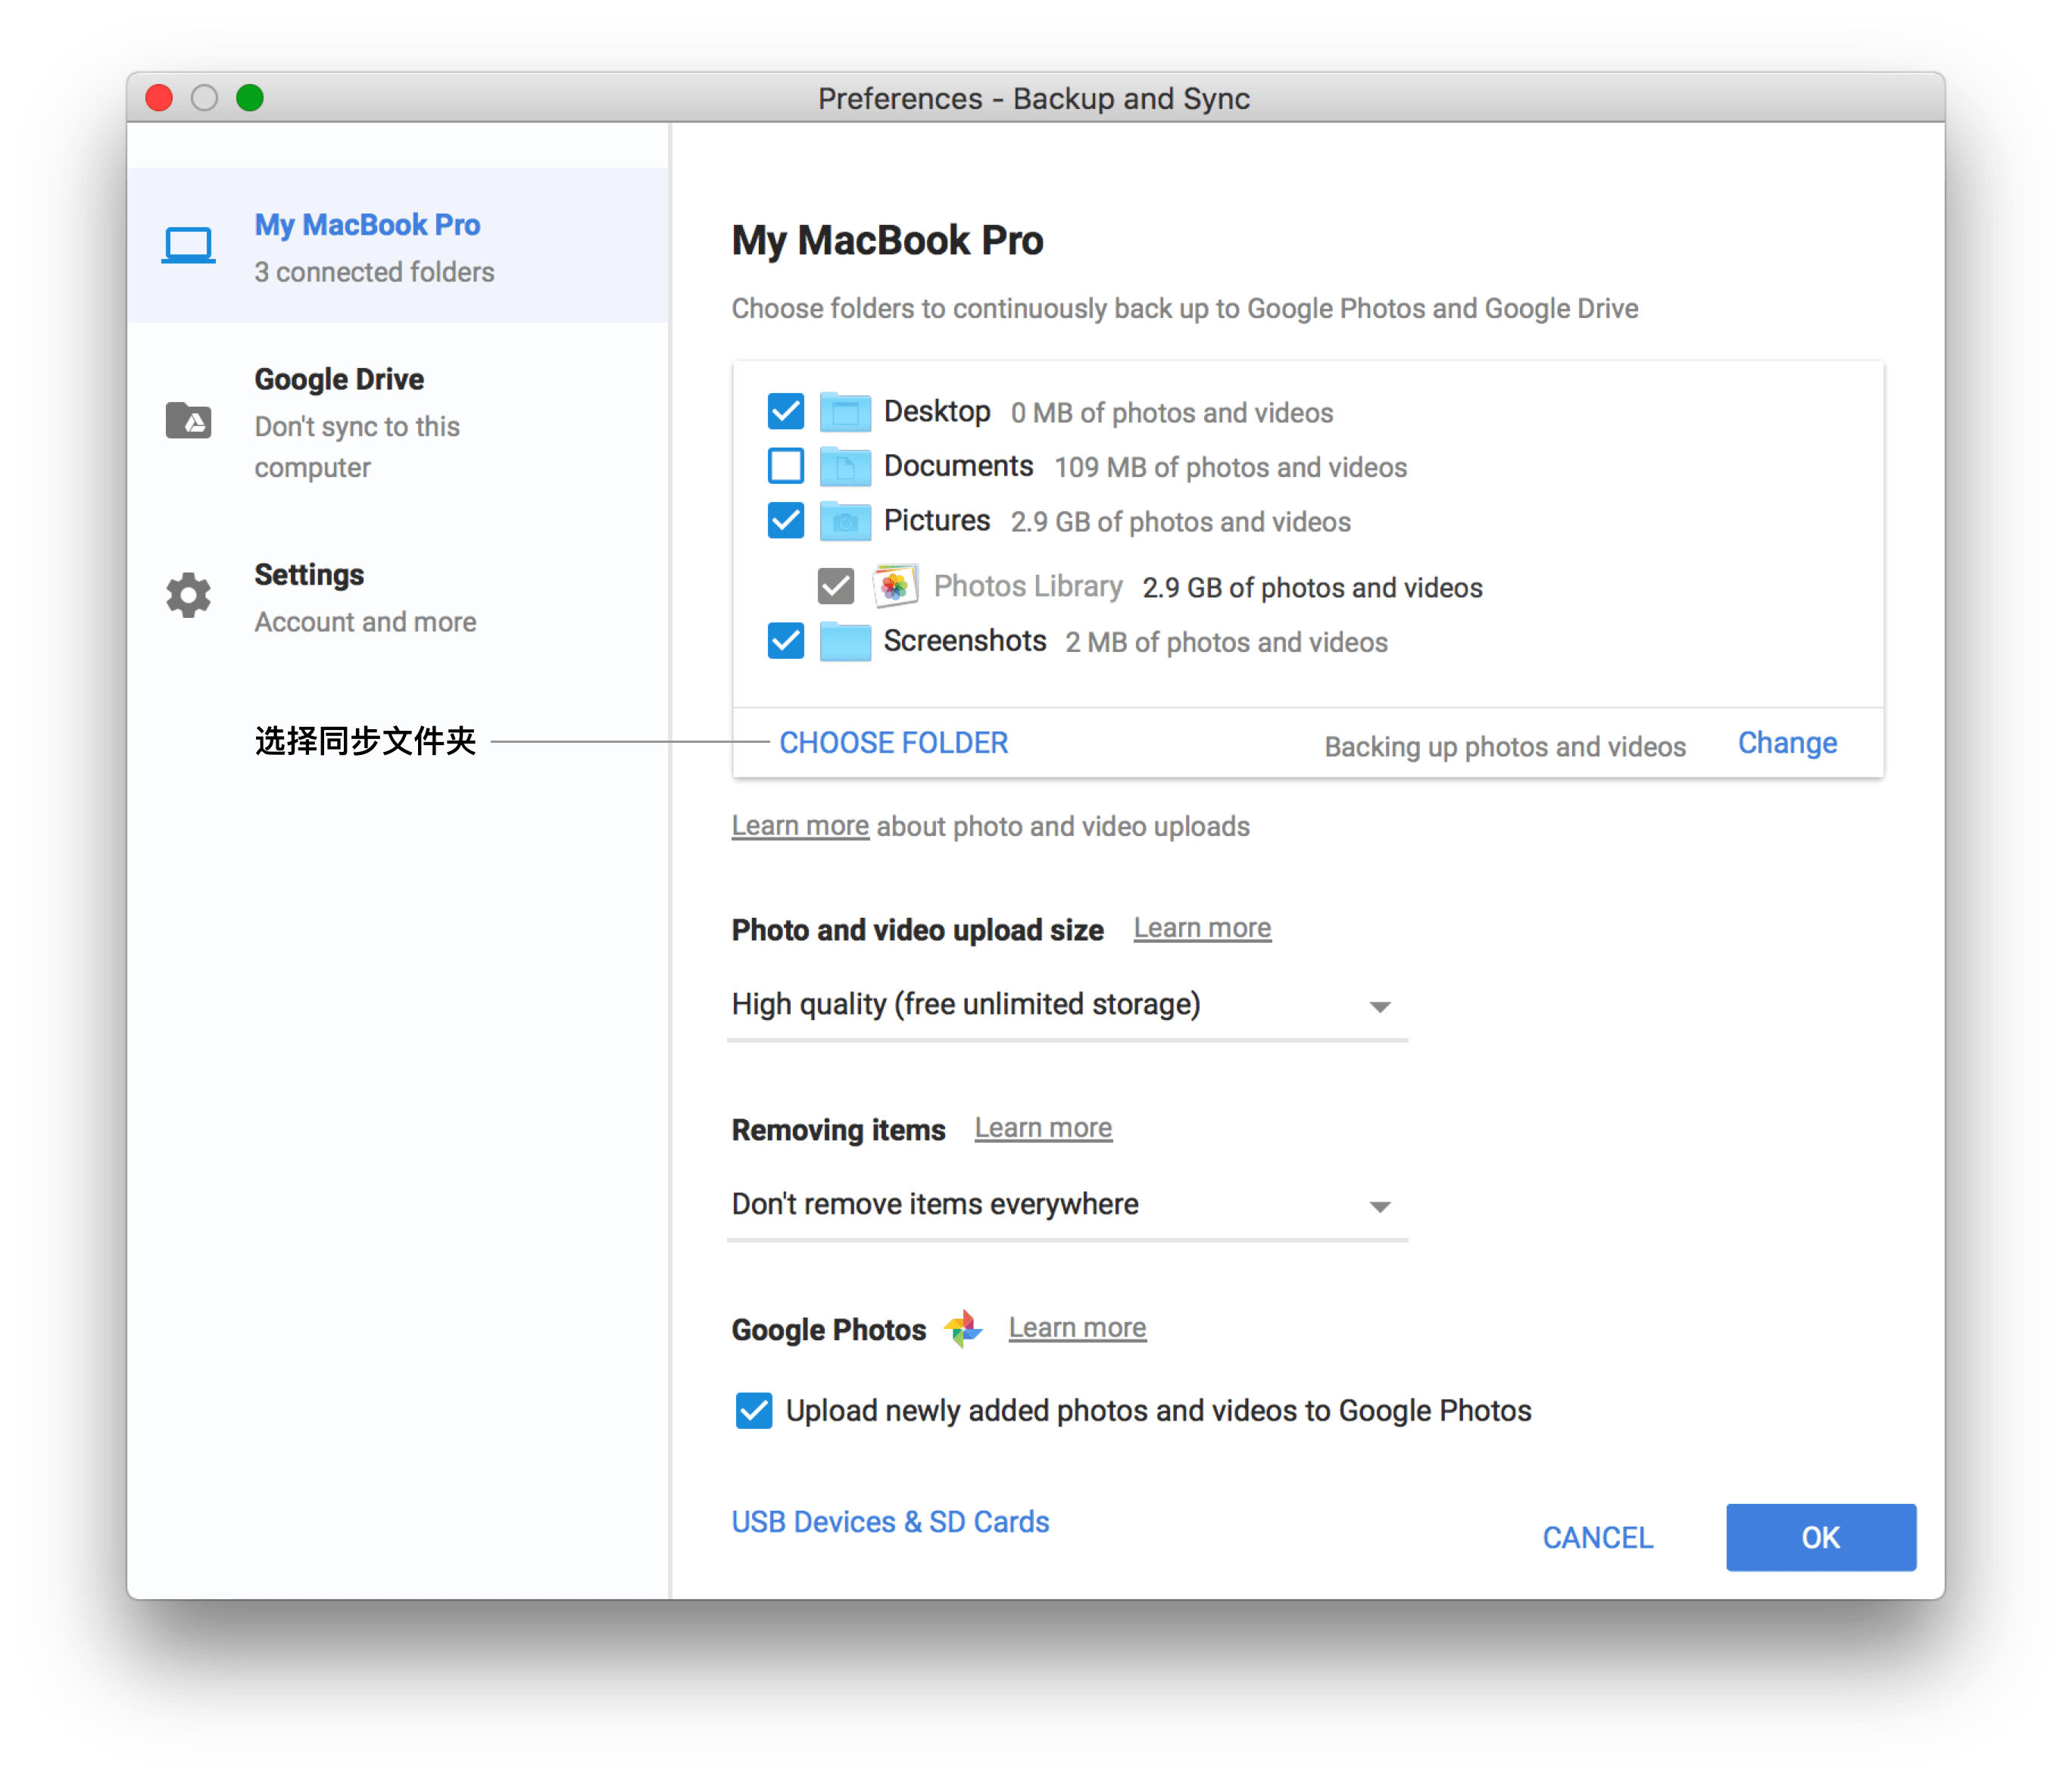
Task: Toggle Upload newly added photos checkbox
Action: [x=754, y=1411]
